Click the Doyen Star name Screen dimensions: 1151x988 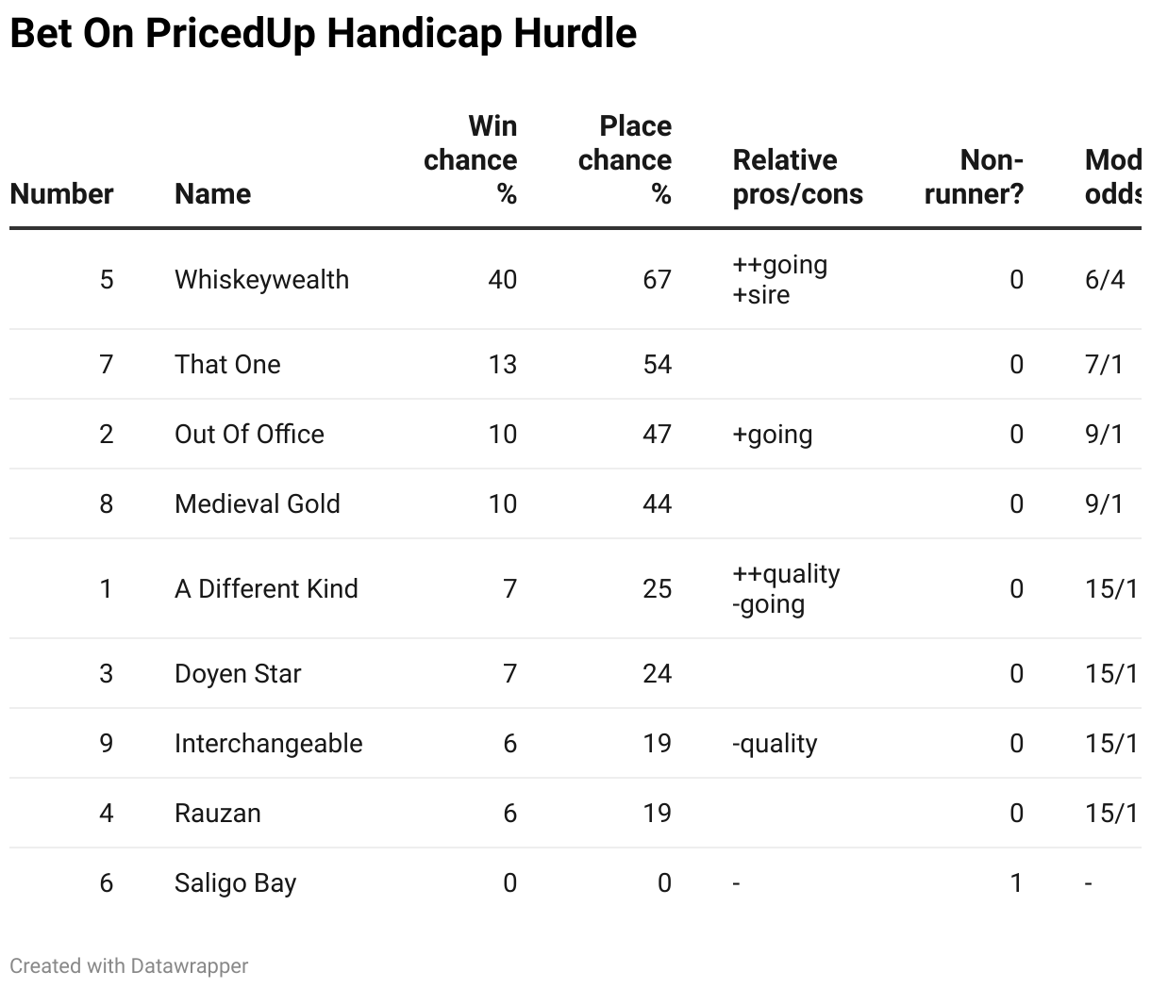click(238, 674)
